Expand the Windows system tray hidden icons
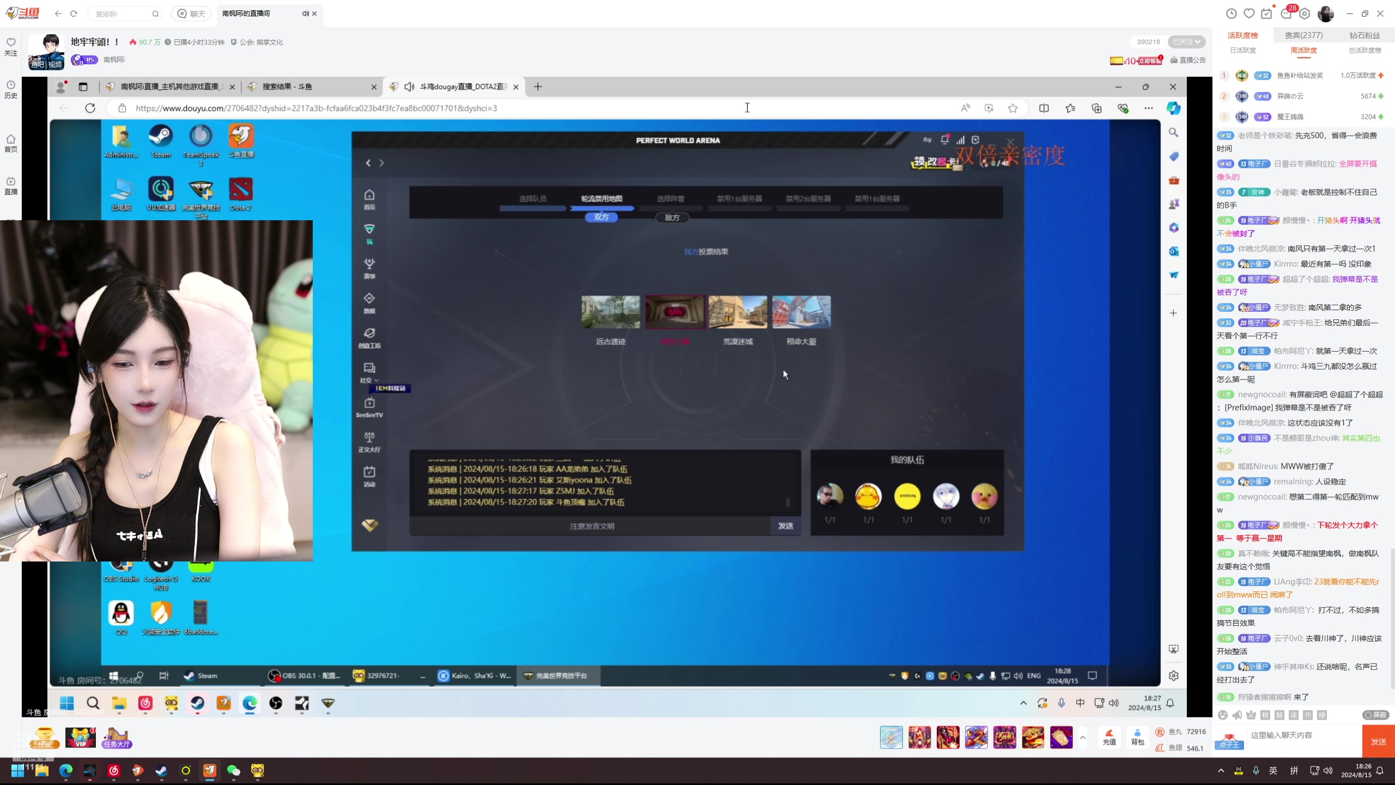 (1221, 770)
